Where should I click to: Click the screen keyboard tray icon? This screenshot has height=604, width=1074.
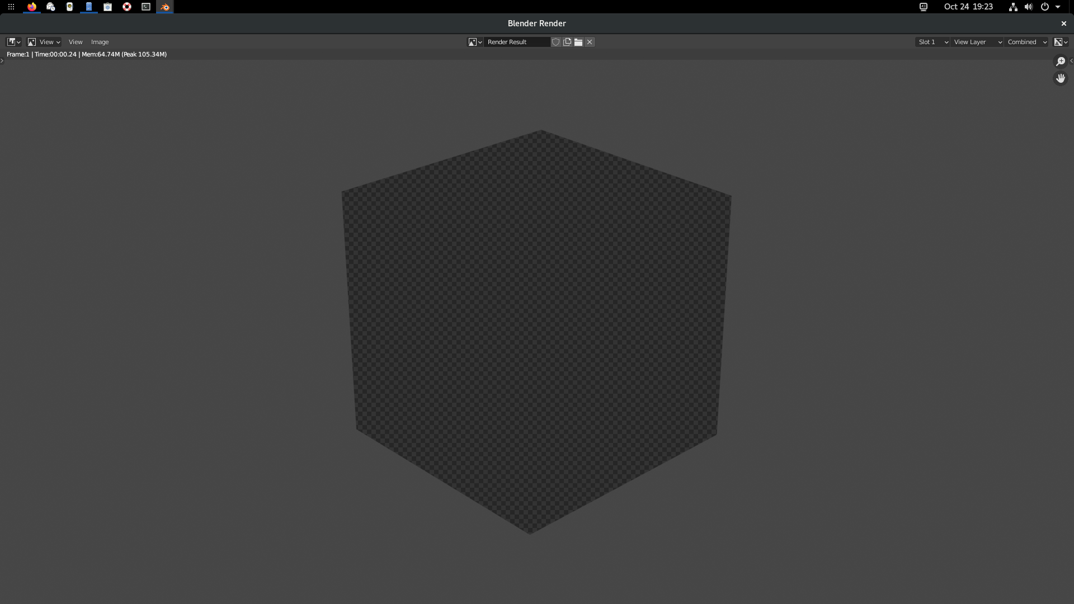[924, 7]
